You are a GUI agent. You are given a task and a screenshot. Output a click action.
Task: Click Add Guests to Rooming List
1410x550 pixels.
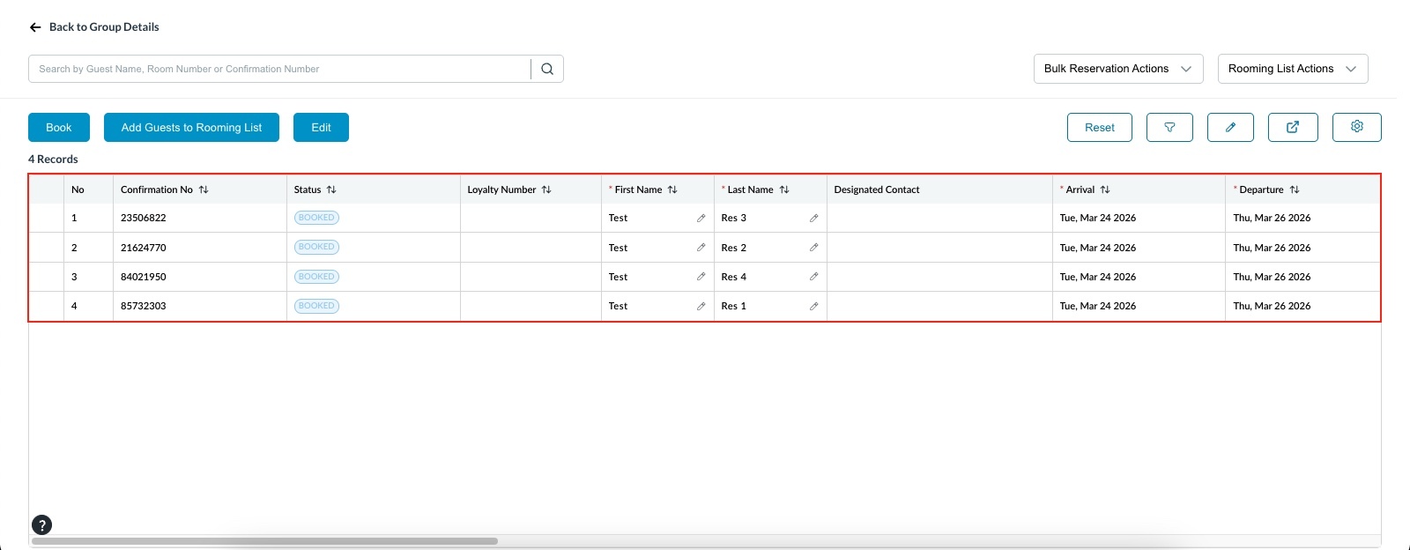[191, 127]
